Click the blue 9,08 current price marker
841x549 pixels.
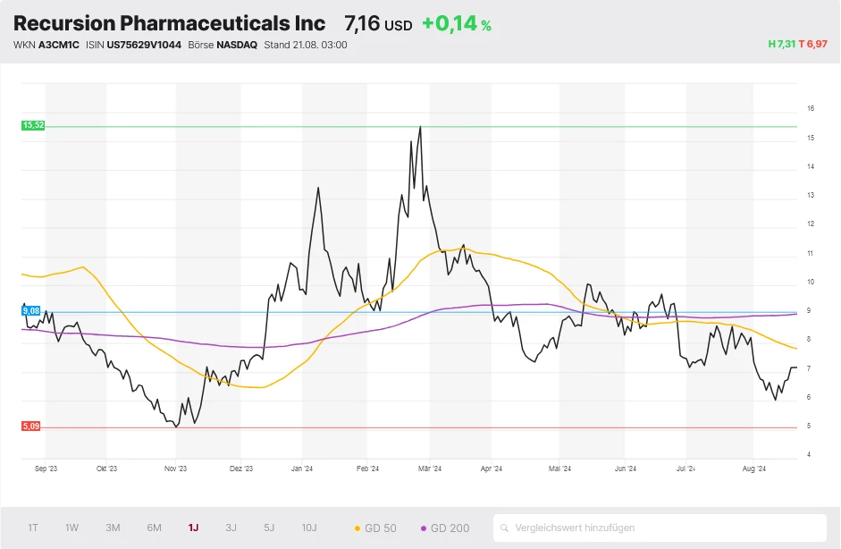31,311
